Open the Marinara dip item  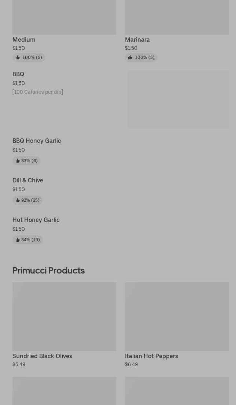[x=137, y=40]
